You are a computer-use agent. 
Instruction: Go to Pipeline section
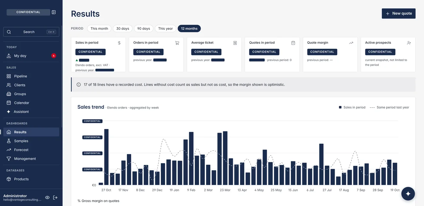coord(31,76)
